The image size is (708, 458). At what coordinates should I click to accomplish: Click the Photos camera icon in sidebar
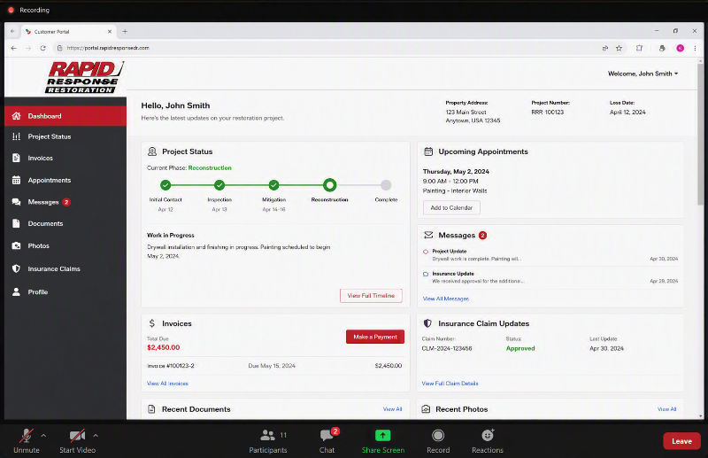[16, 246]
